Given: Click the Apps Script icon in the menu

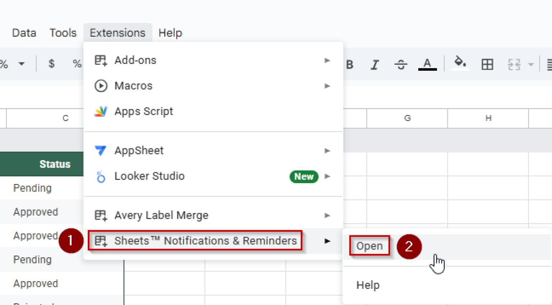Looking at the screenshot, I should [x=101, y=111].
